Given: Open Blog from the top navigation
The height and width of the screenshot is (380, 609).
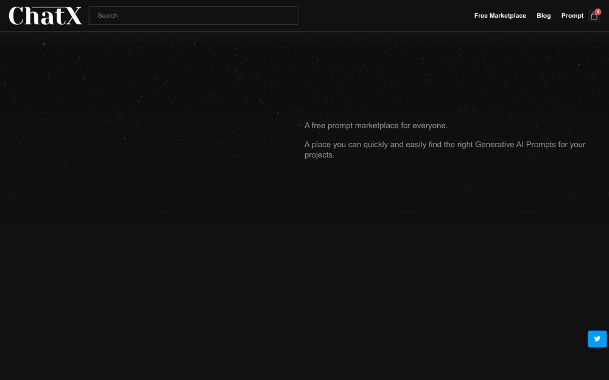Looking at the screenshot, I should (x=543, y=16).
